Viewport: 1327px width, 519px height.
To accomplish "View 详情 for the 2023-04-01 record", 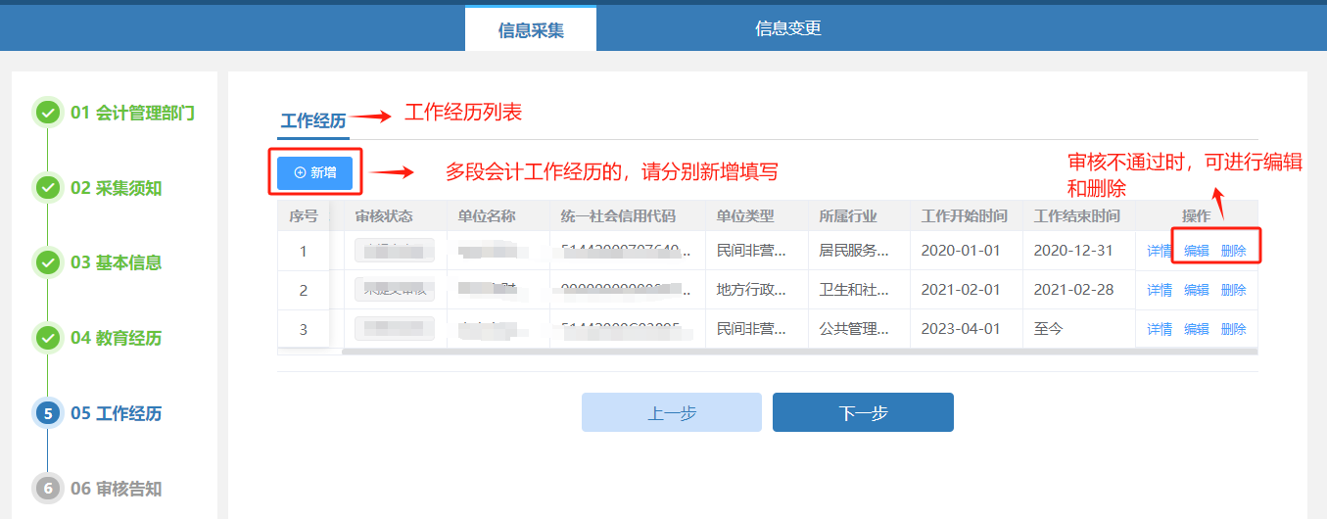I will 1160,329.
